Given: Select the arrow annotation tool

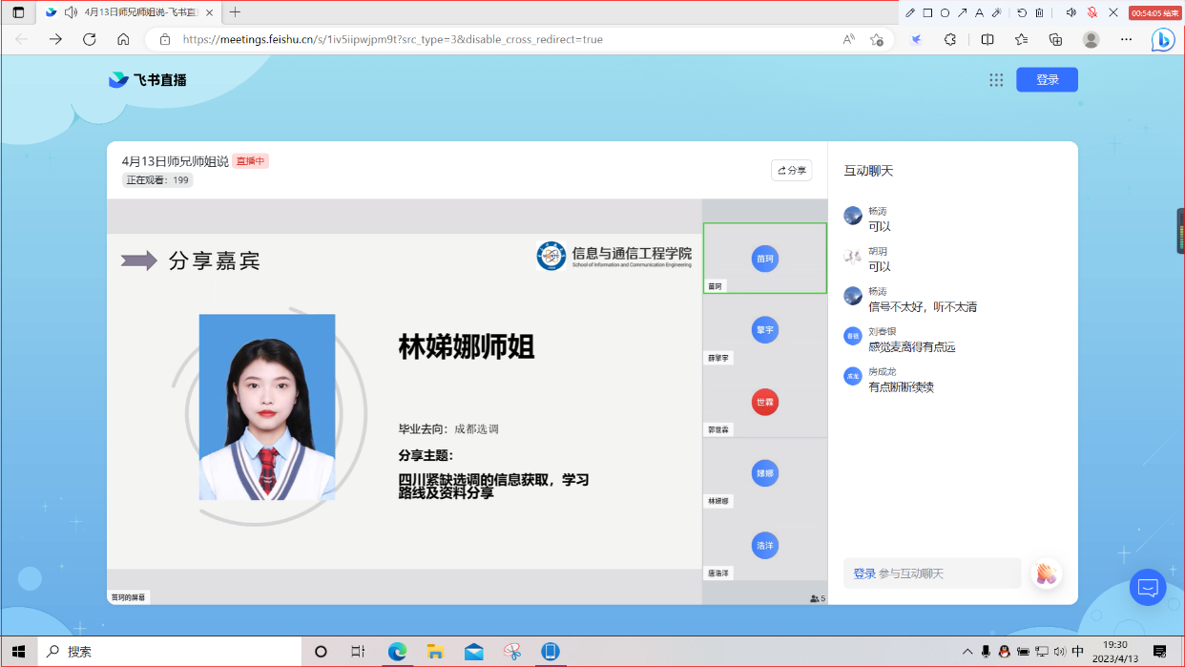Looking at the screenshot, I should pyautogui.click(x=962, y=12).
